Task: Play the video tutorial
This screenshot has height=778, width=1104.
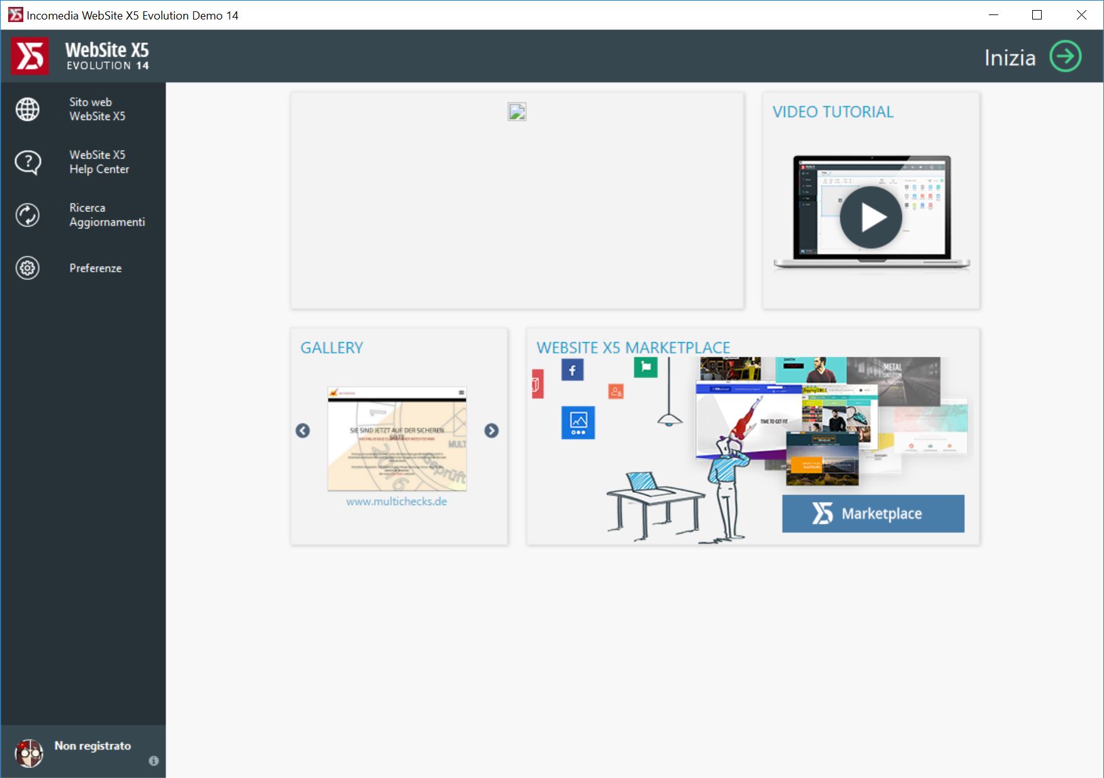Action: (870, 218)
